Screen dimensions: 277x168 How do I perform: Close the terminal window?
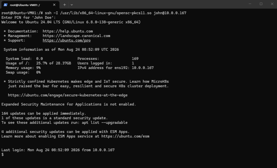coord(272,4)
